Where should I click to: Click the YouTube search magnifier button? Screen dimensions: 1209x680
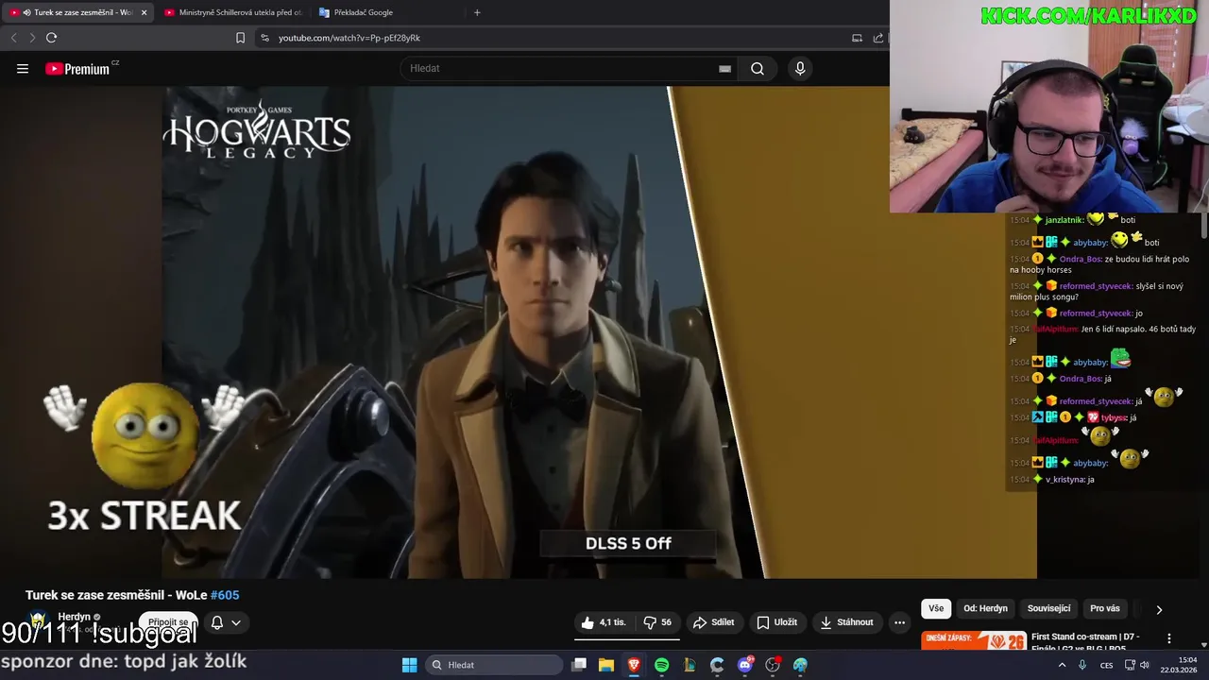coord(758,68)
